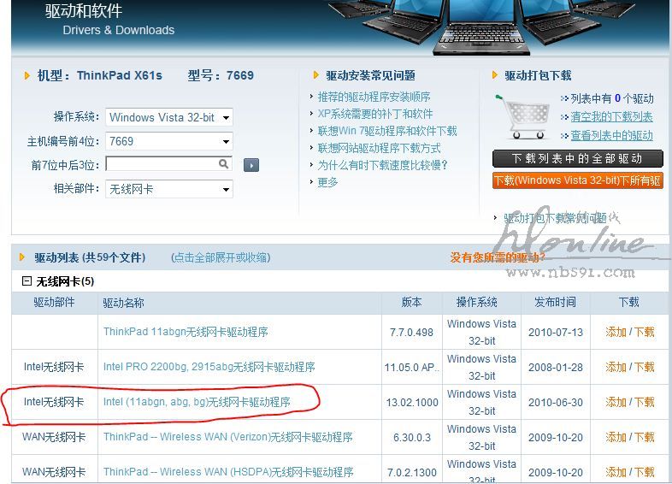Click 添加 for Intel PRO 2200bg row
Image resolution: width=672 pixels, height=484 pixels.
pyautogui.click(x=616, y=367)
